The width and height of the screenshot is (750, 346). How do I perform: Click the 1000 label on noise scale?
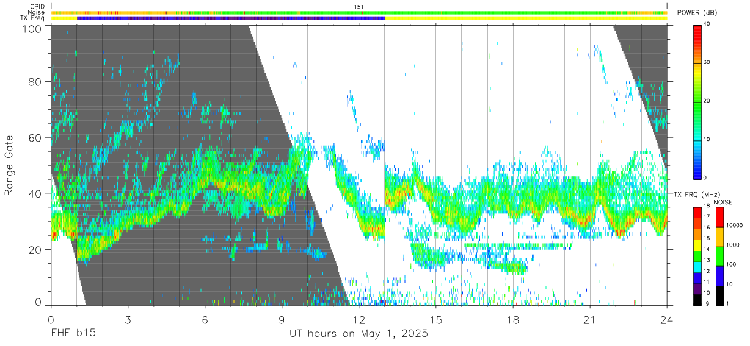coord(733,245)
